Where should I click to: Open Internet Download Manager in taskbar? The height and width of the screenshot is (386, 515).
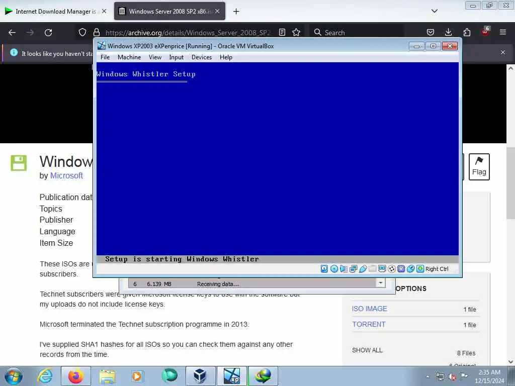point(263,376)
